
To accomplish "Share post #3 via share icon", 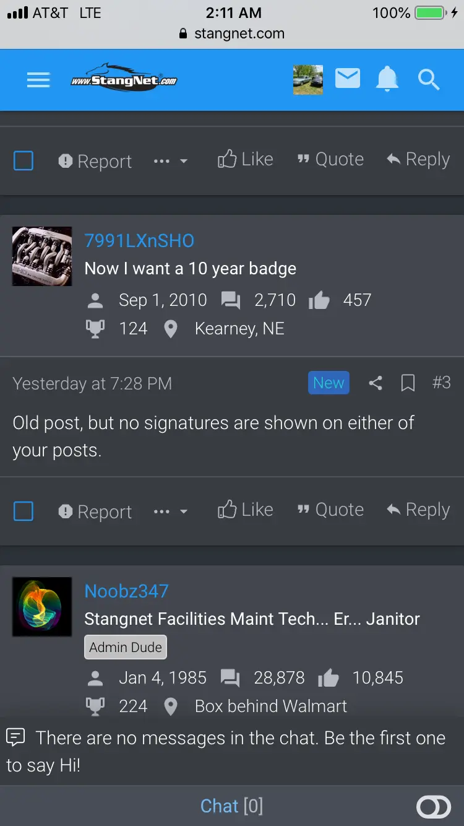I will [x=376, y=383].
